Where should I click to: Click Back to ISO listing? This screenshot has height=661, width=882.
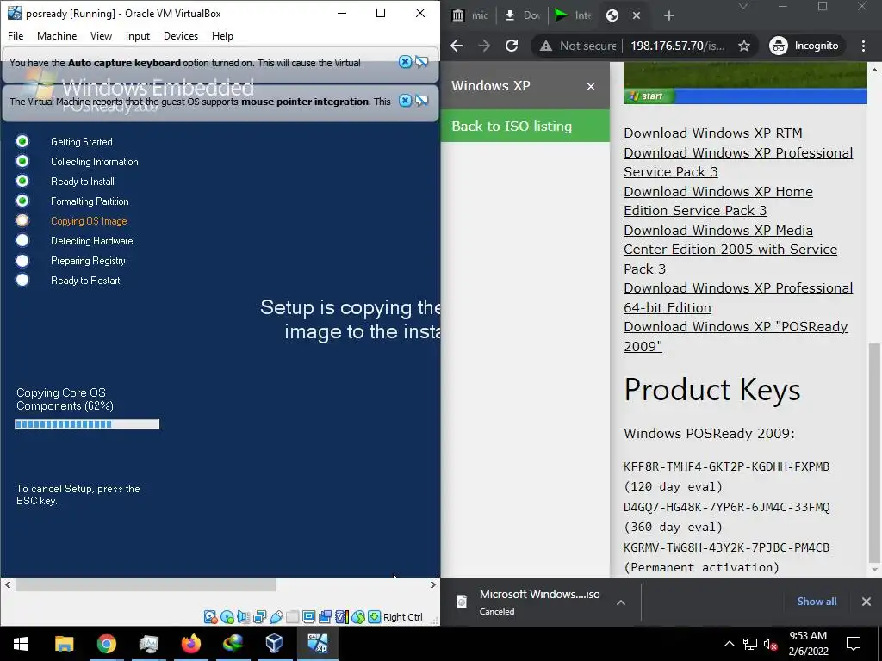[525, 126]
